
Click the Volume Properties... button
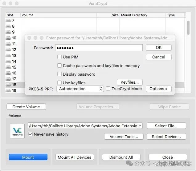click(98, 107)
